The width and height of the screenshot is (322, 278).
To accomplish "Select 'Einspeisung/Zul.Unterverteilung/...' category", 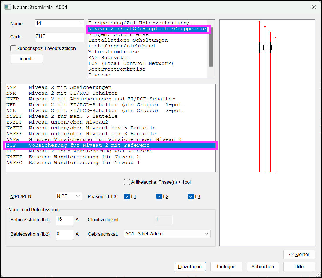I will [148, 23].
